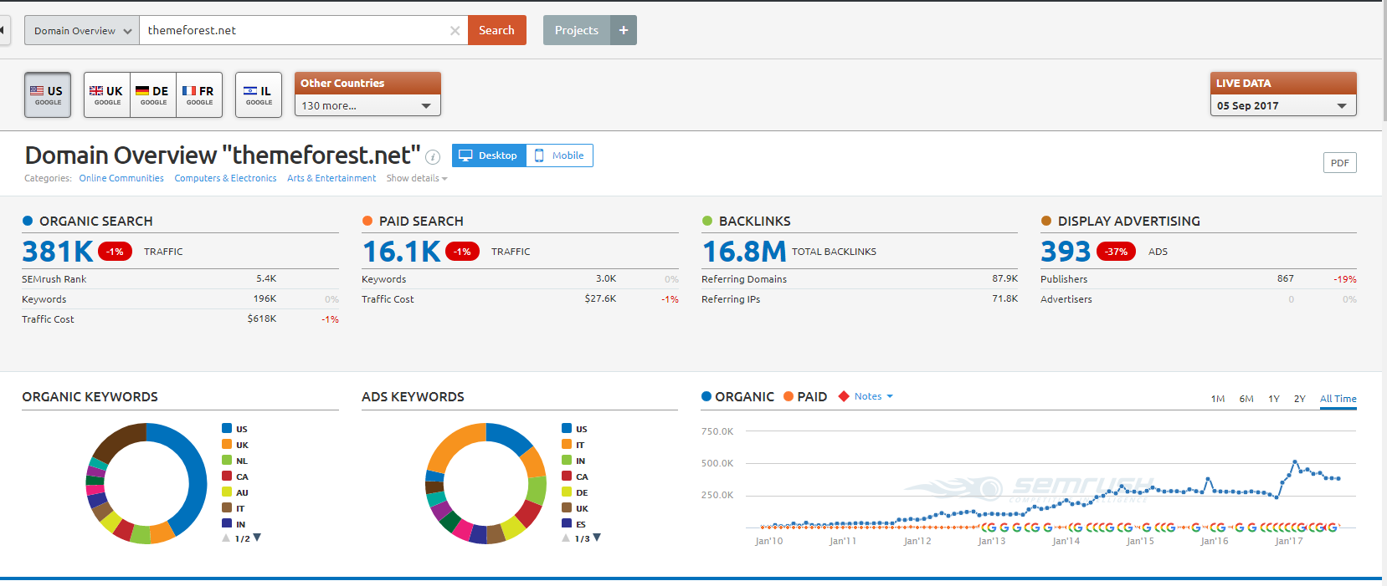The image size is (1387, 586).
Task: Click the BACKLINKS section heading
Action: [x=755, y=221]
